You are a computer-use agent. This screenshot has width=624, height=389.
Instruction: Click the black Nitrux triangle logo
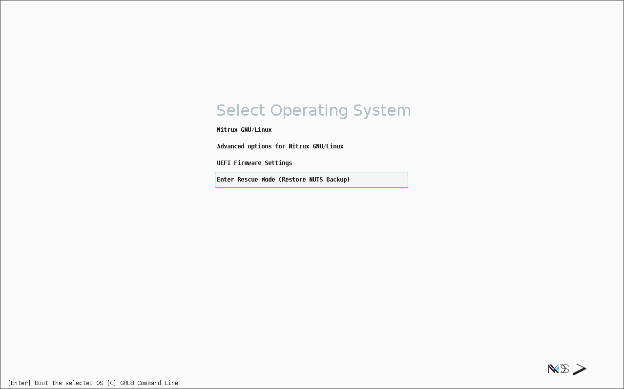tap(579, 369)
